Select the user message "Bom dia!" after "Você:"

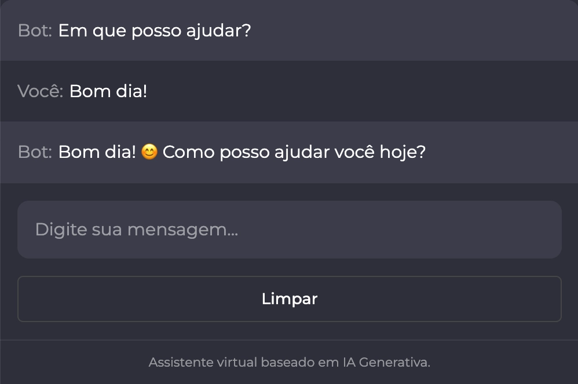click(x=108, y=91)
